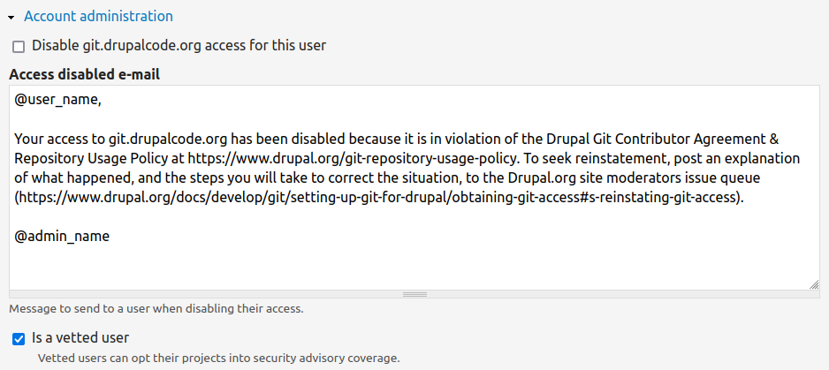Viewport: 829px width, 370px height.
Task: Click the Account administration heading link
Action: coord(98,16)
